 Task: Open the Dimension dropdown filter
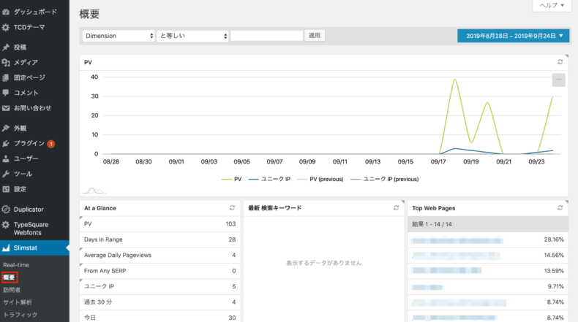(x=118, y=36)
